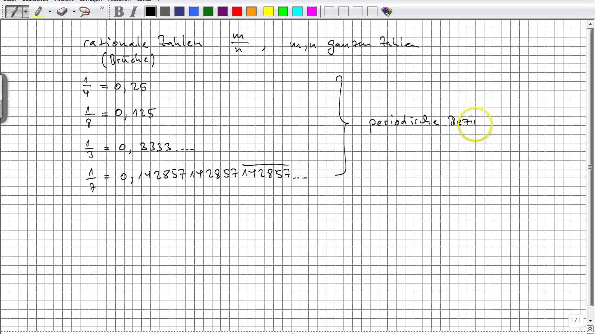This screenshot has width=595, height=334.
Task: Choose the orange color swatch
Action: pyautogui.click(x=251, y=12)
